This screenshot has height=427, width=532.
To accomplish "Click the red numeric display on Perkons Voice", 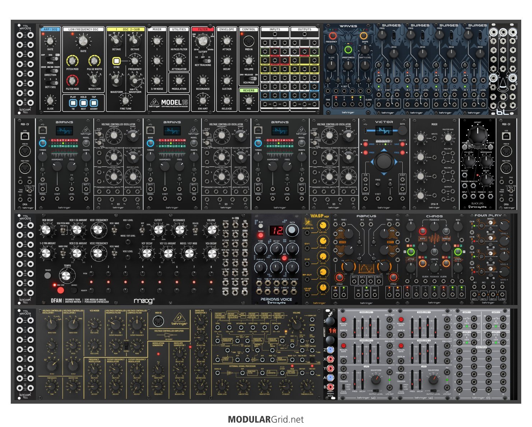I will tap(277, 230).
